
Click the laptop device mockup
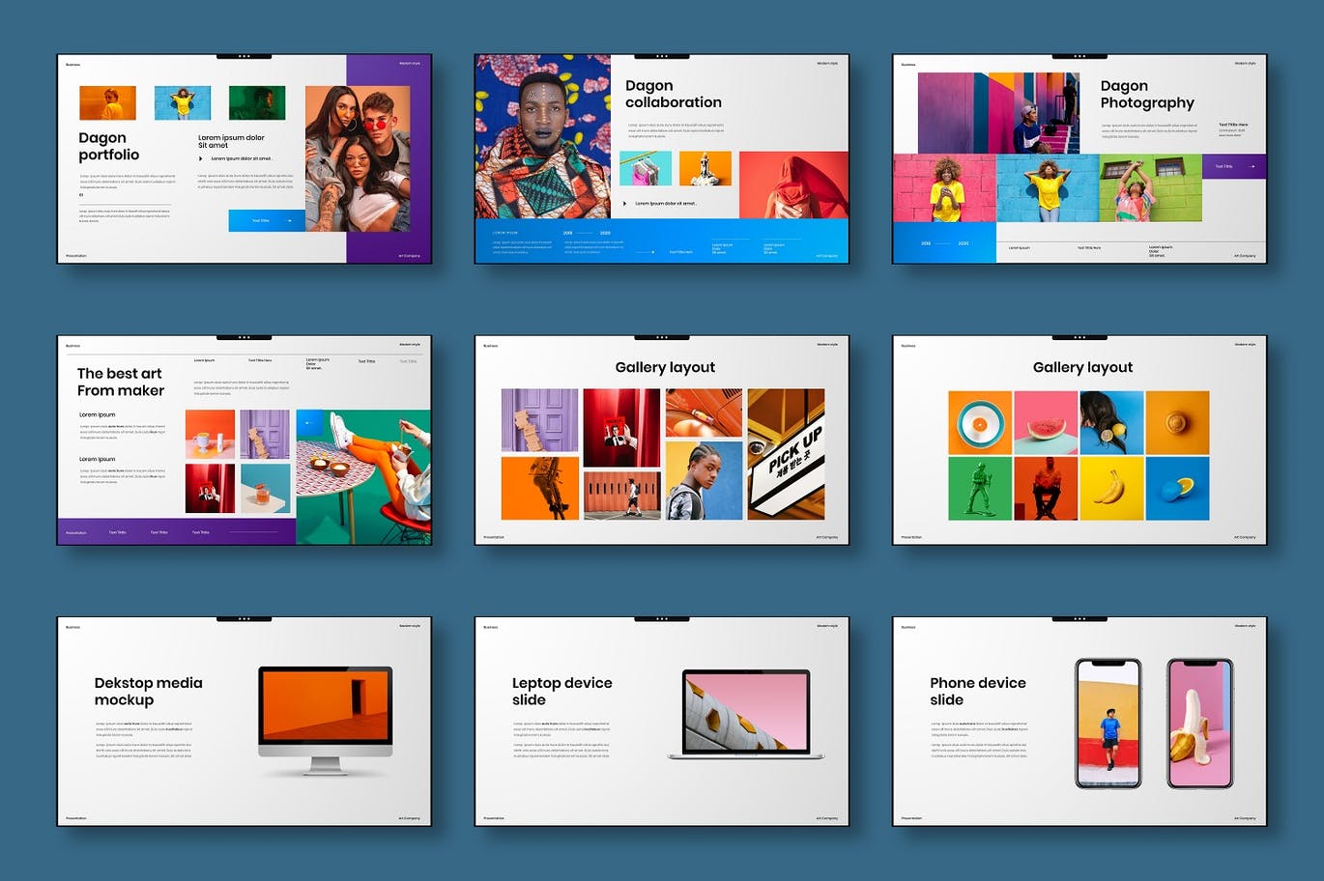pos(745,715)
